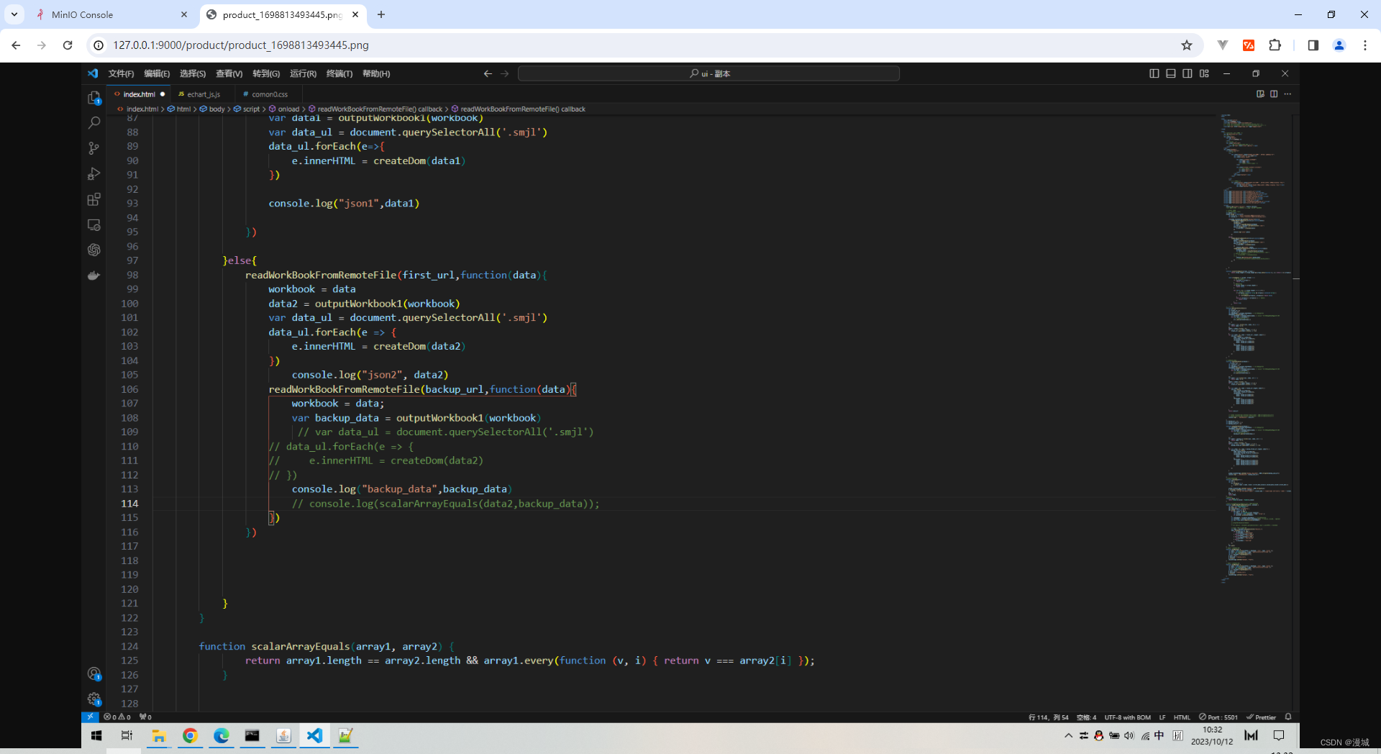Open the 选择(S) menu

pyautogui.click(x=193, y=73)
